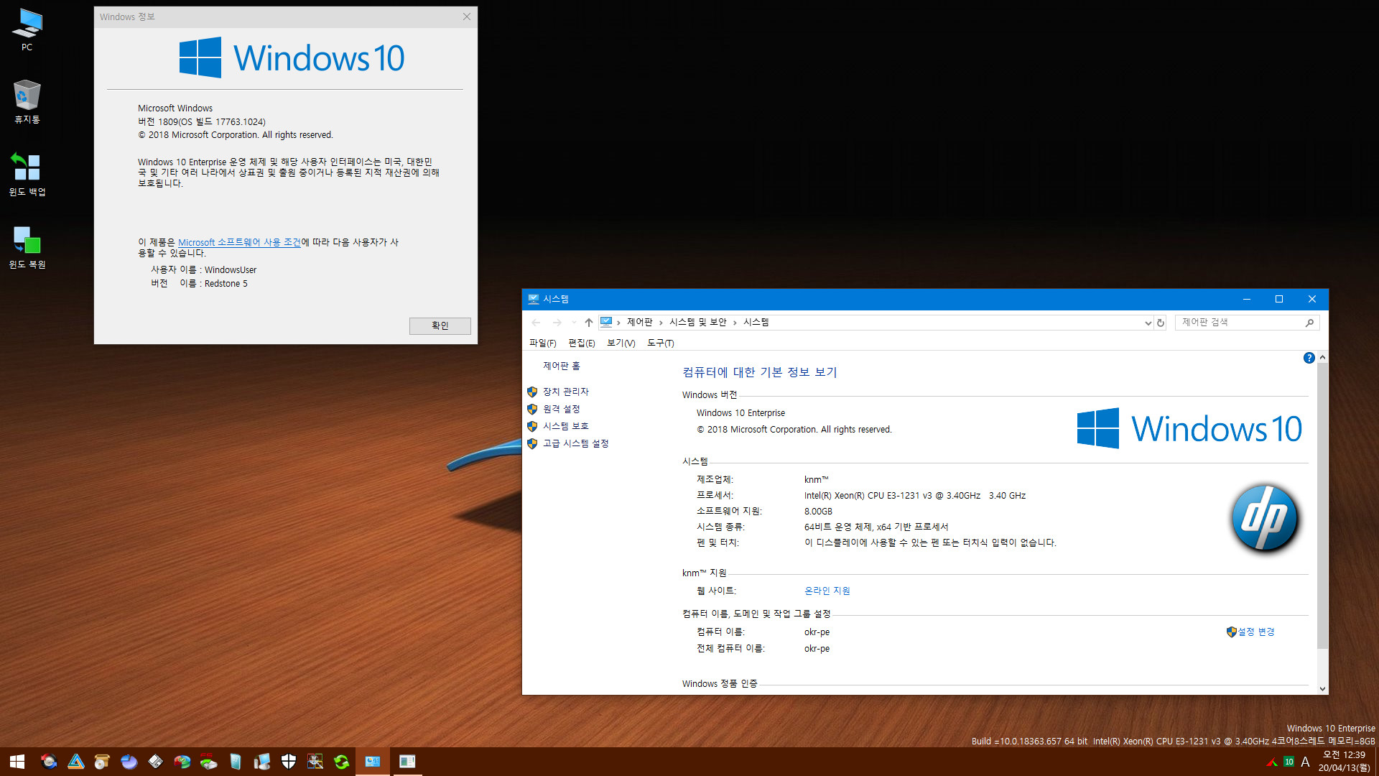
Task: Open 장치 관리자 from the sidebar
Action: click(565, 392)
